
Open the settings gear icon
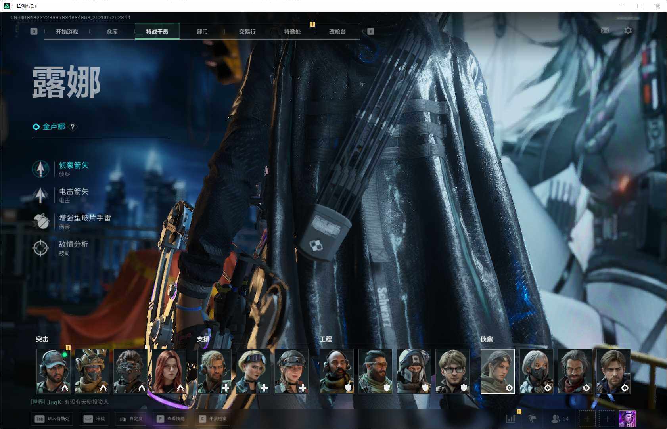(628, 31)
